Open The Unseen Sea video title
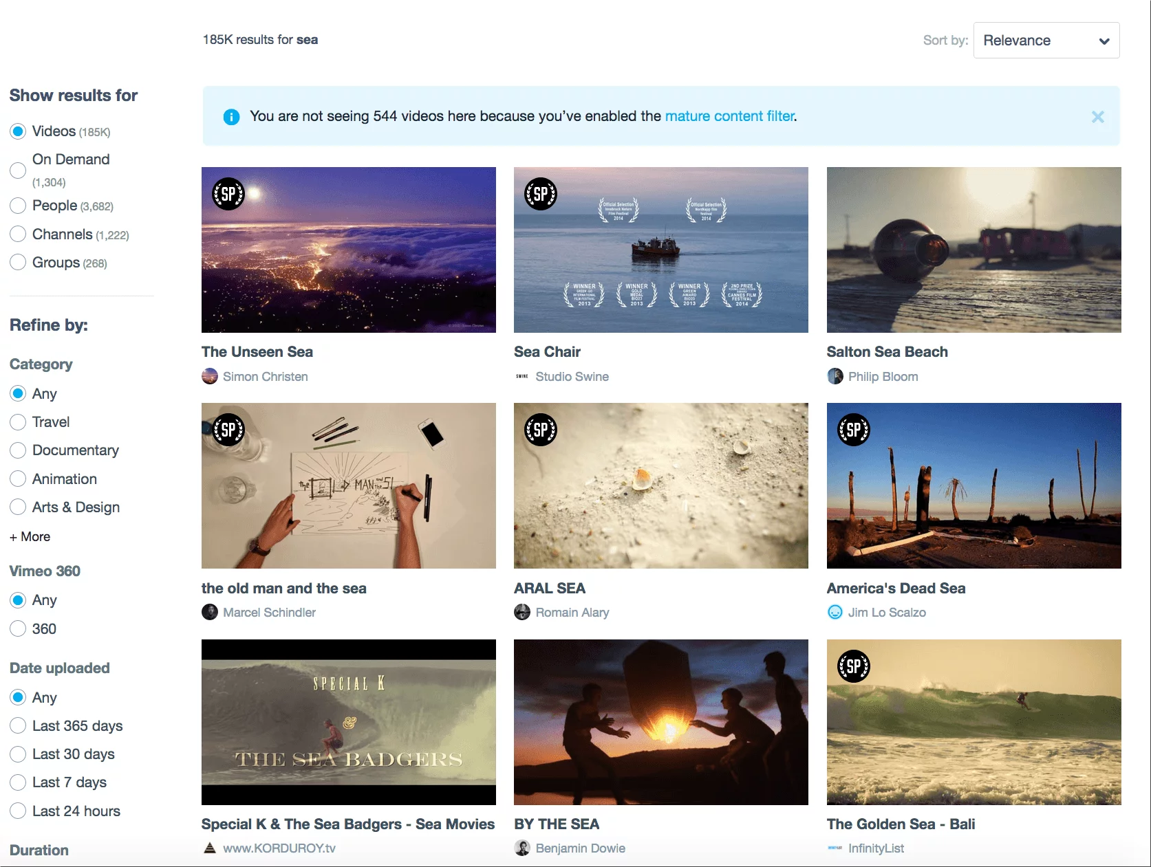Screen dimensions: 1151x867 (257, 352)
